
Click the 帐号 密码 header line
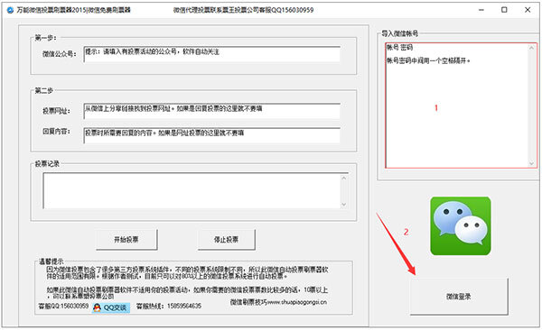click(399, 47)
